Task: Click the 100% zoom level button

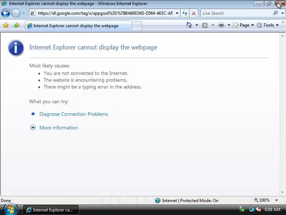Action: (262, 200)
